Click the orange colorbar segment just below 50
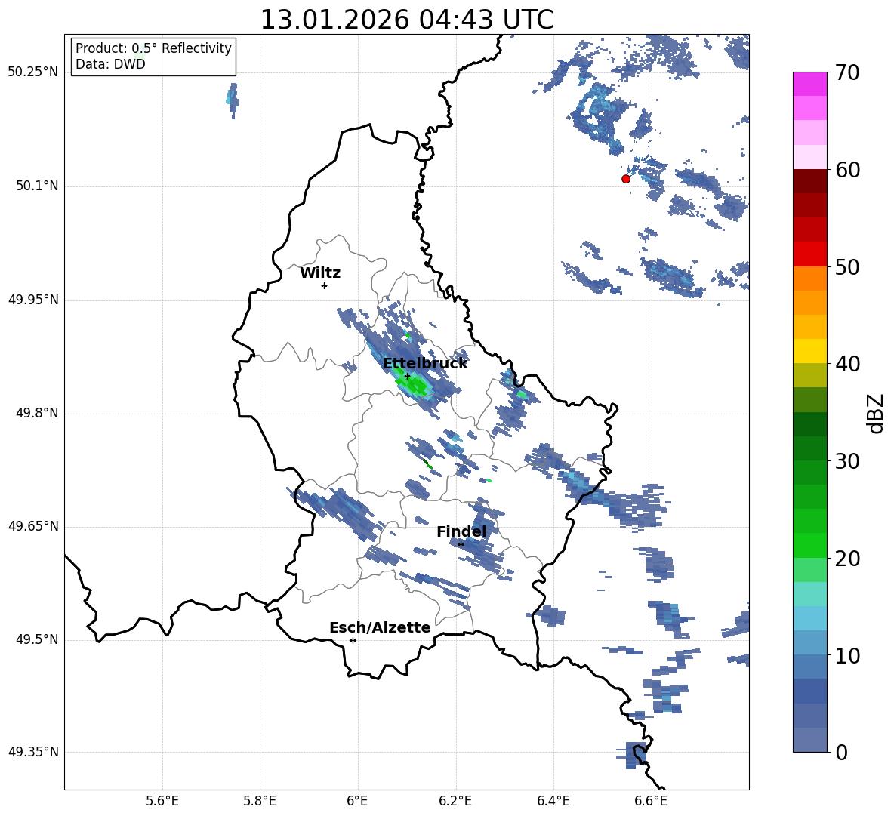This screenshot has width=894, height=816. click(x=809, y=279)
